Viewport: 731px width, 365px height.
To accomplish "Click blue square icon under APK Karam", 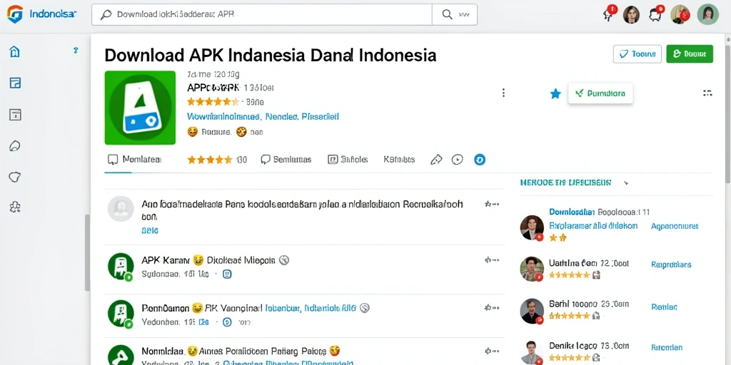I will point(227,274).
